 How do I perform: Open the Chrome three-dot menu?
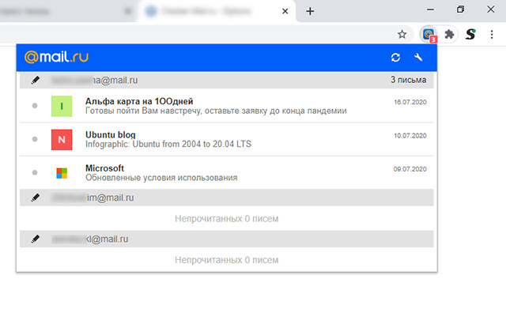[492, 34]
